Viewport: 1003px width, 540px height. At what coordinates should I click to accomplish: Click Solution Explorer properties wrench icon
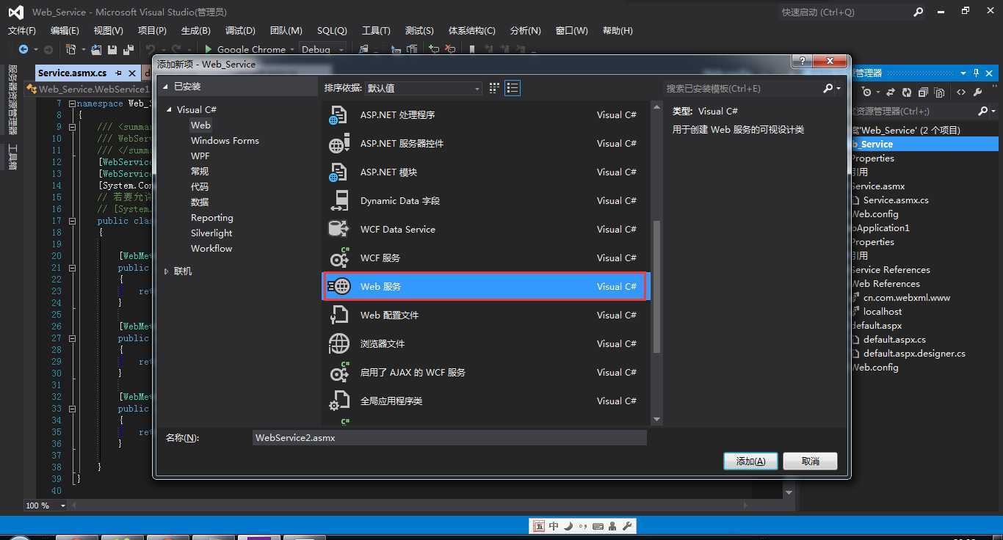[x=978, y=92]
